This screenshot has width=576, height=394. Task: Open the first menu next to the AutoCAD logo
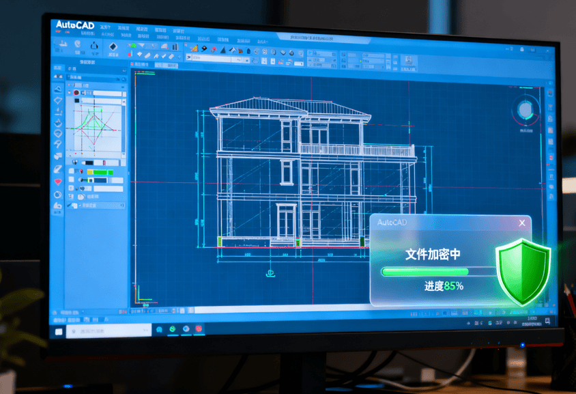[105, 29]
